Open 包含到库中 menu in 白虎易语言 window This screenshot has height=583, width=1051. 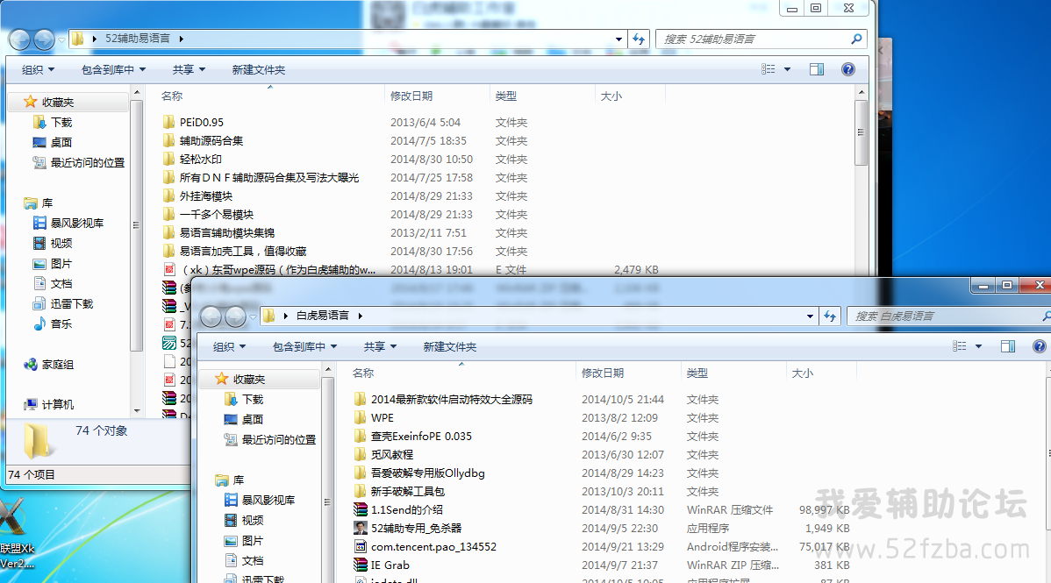tap(304, 346)
